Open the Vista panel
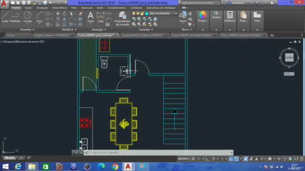The width and height of the screenshot is (305, 171). (x=257, y=17)
